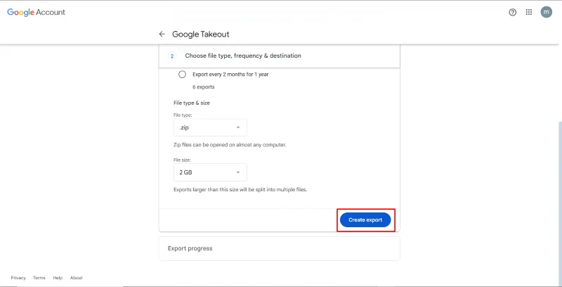Image resolution: width=562 pixels, height=287 pixels.
Task: Open the File type .zip dropdown
Action: click(210, 127)
